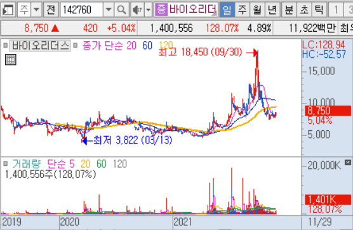The image size is (353, 230).
Task: Toggle the square marker before 바이오리더스 legend
Action: pyautogui.click(x=6, y=46)
